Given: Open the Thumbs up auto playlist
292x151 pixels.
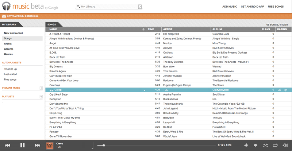Looking at the screenshot, I should point(11,69).
